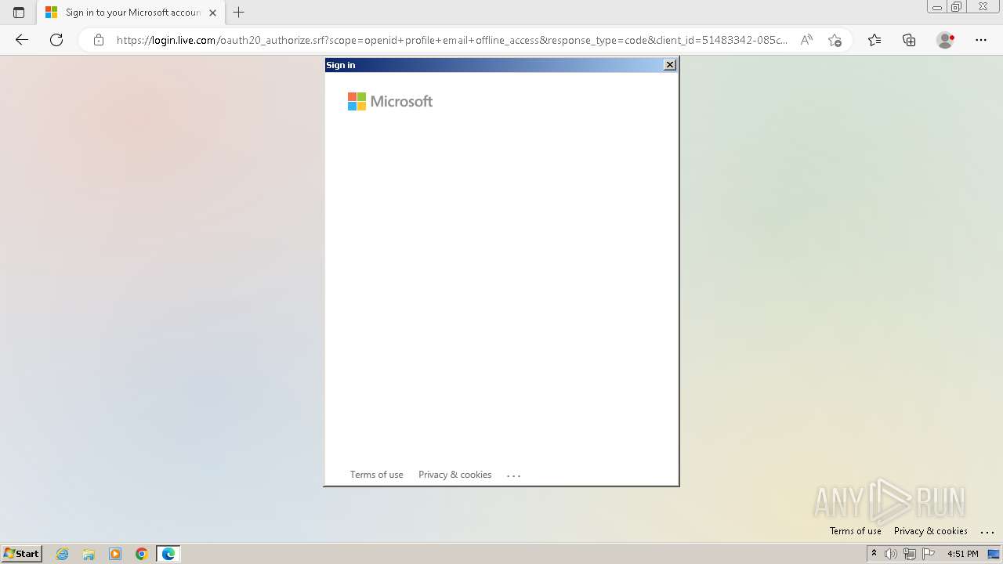Minimize the Edge browser window

click(x=937, y=7)
